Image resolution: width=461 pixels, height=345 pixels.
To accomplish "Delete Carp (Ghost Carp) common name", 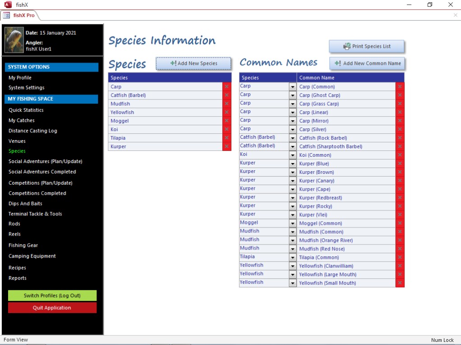I will click(400, 95).
